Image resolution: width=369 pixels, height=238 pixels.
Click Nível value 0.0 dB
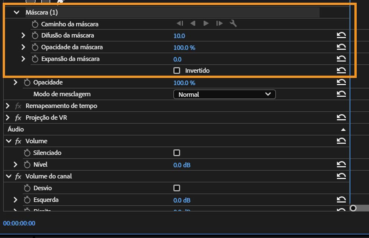[x=182, y=165]
